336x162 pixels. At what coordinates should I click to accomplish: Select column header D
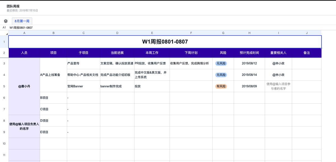coord(117,33)
